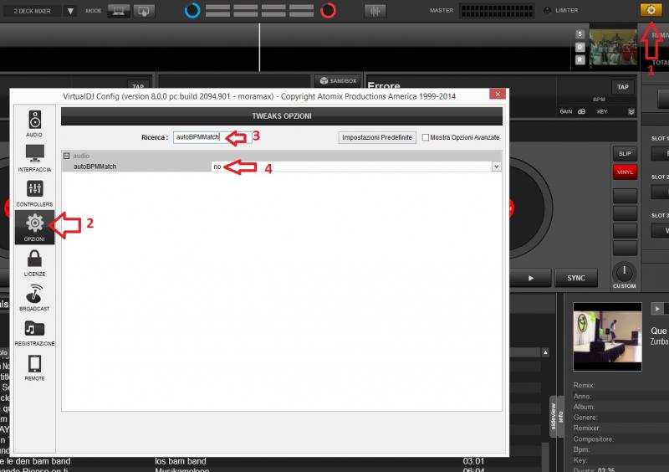Click the master level meter
The width and height of the screenshot is (669, 472).
497,11
